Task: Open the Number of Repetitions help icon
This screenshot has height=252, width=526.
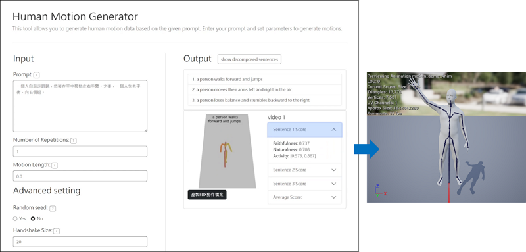Action: (74, 141)
